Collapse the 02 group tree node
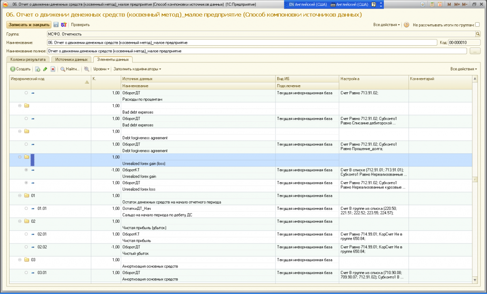487x294 pixels. click(x=19, y=221)
